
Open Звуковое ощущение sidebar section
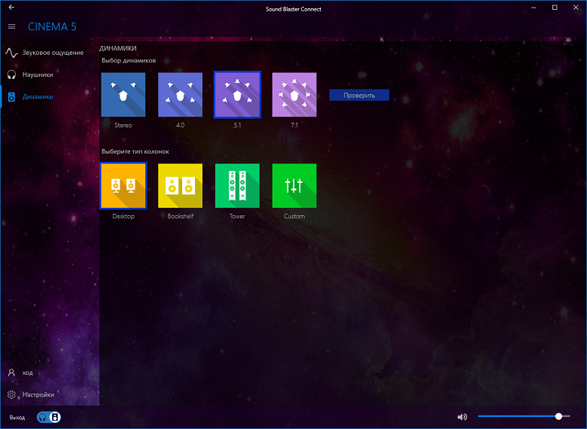point(50,53)
